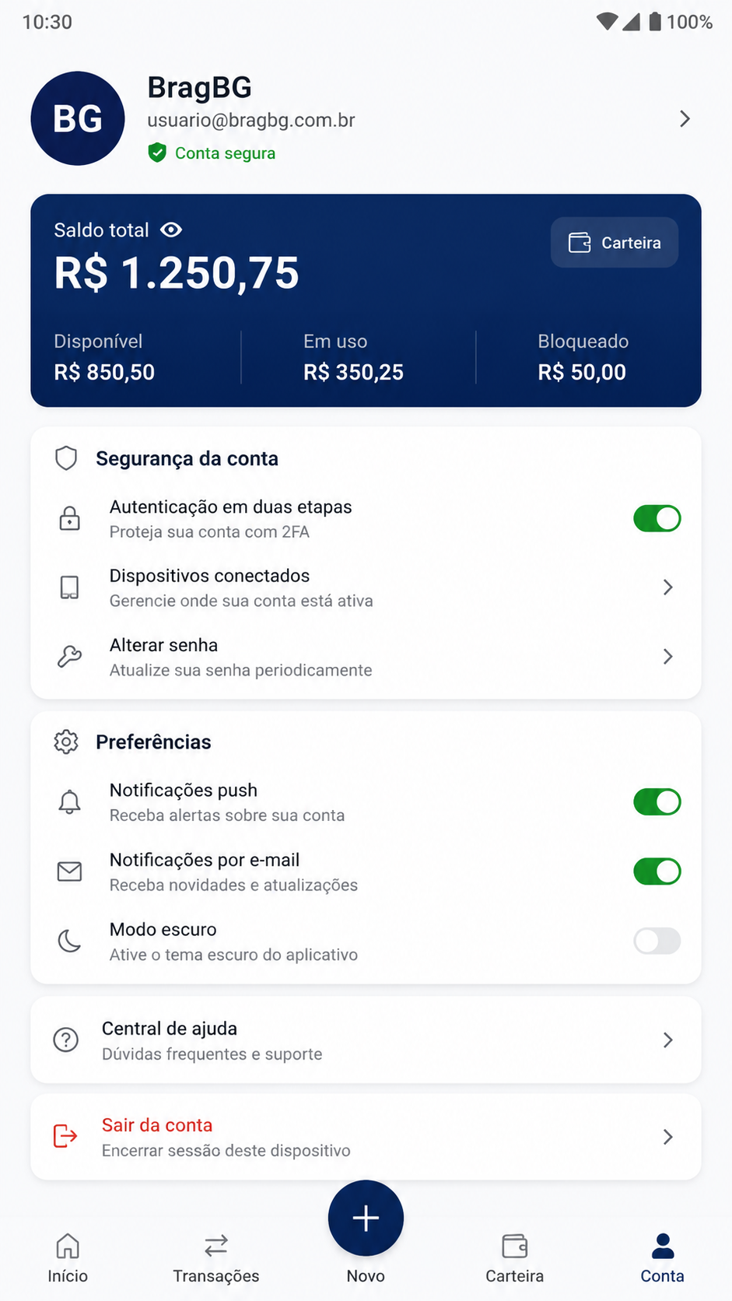
Task: Tap the moon icon for Modo escuro
Action: point(70,941)
